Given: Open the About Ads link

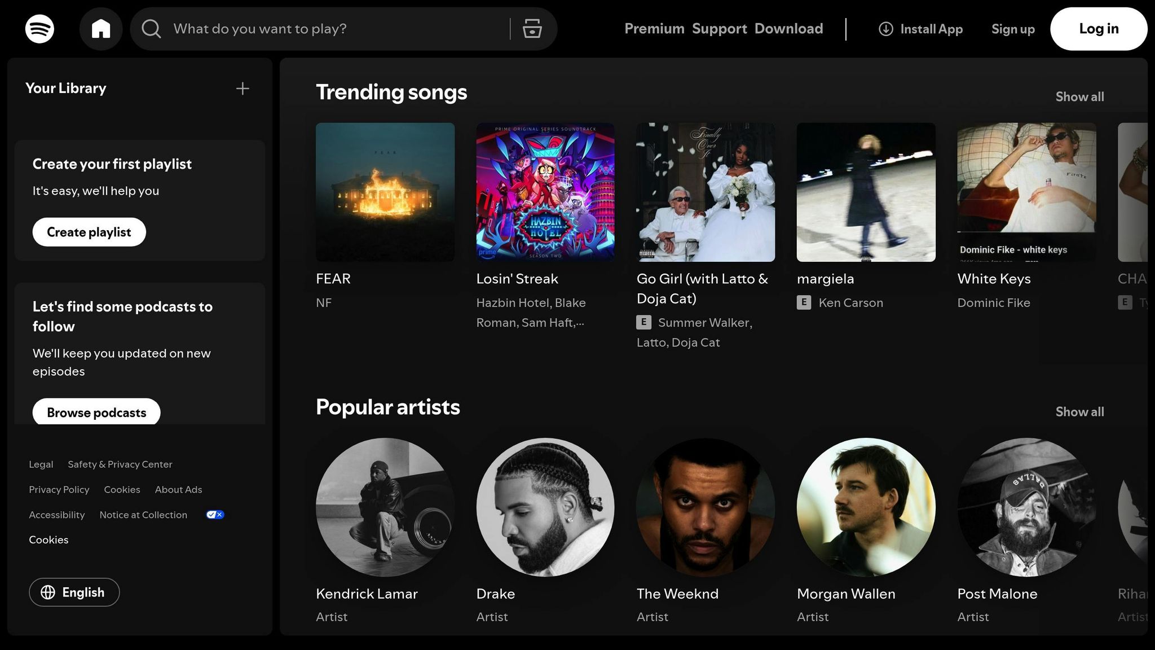Looking at the screenshot, I should [178, 490].
